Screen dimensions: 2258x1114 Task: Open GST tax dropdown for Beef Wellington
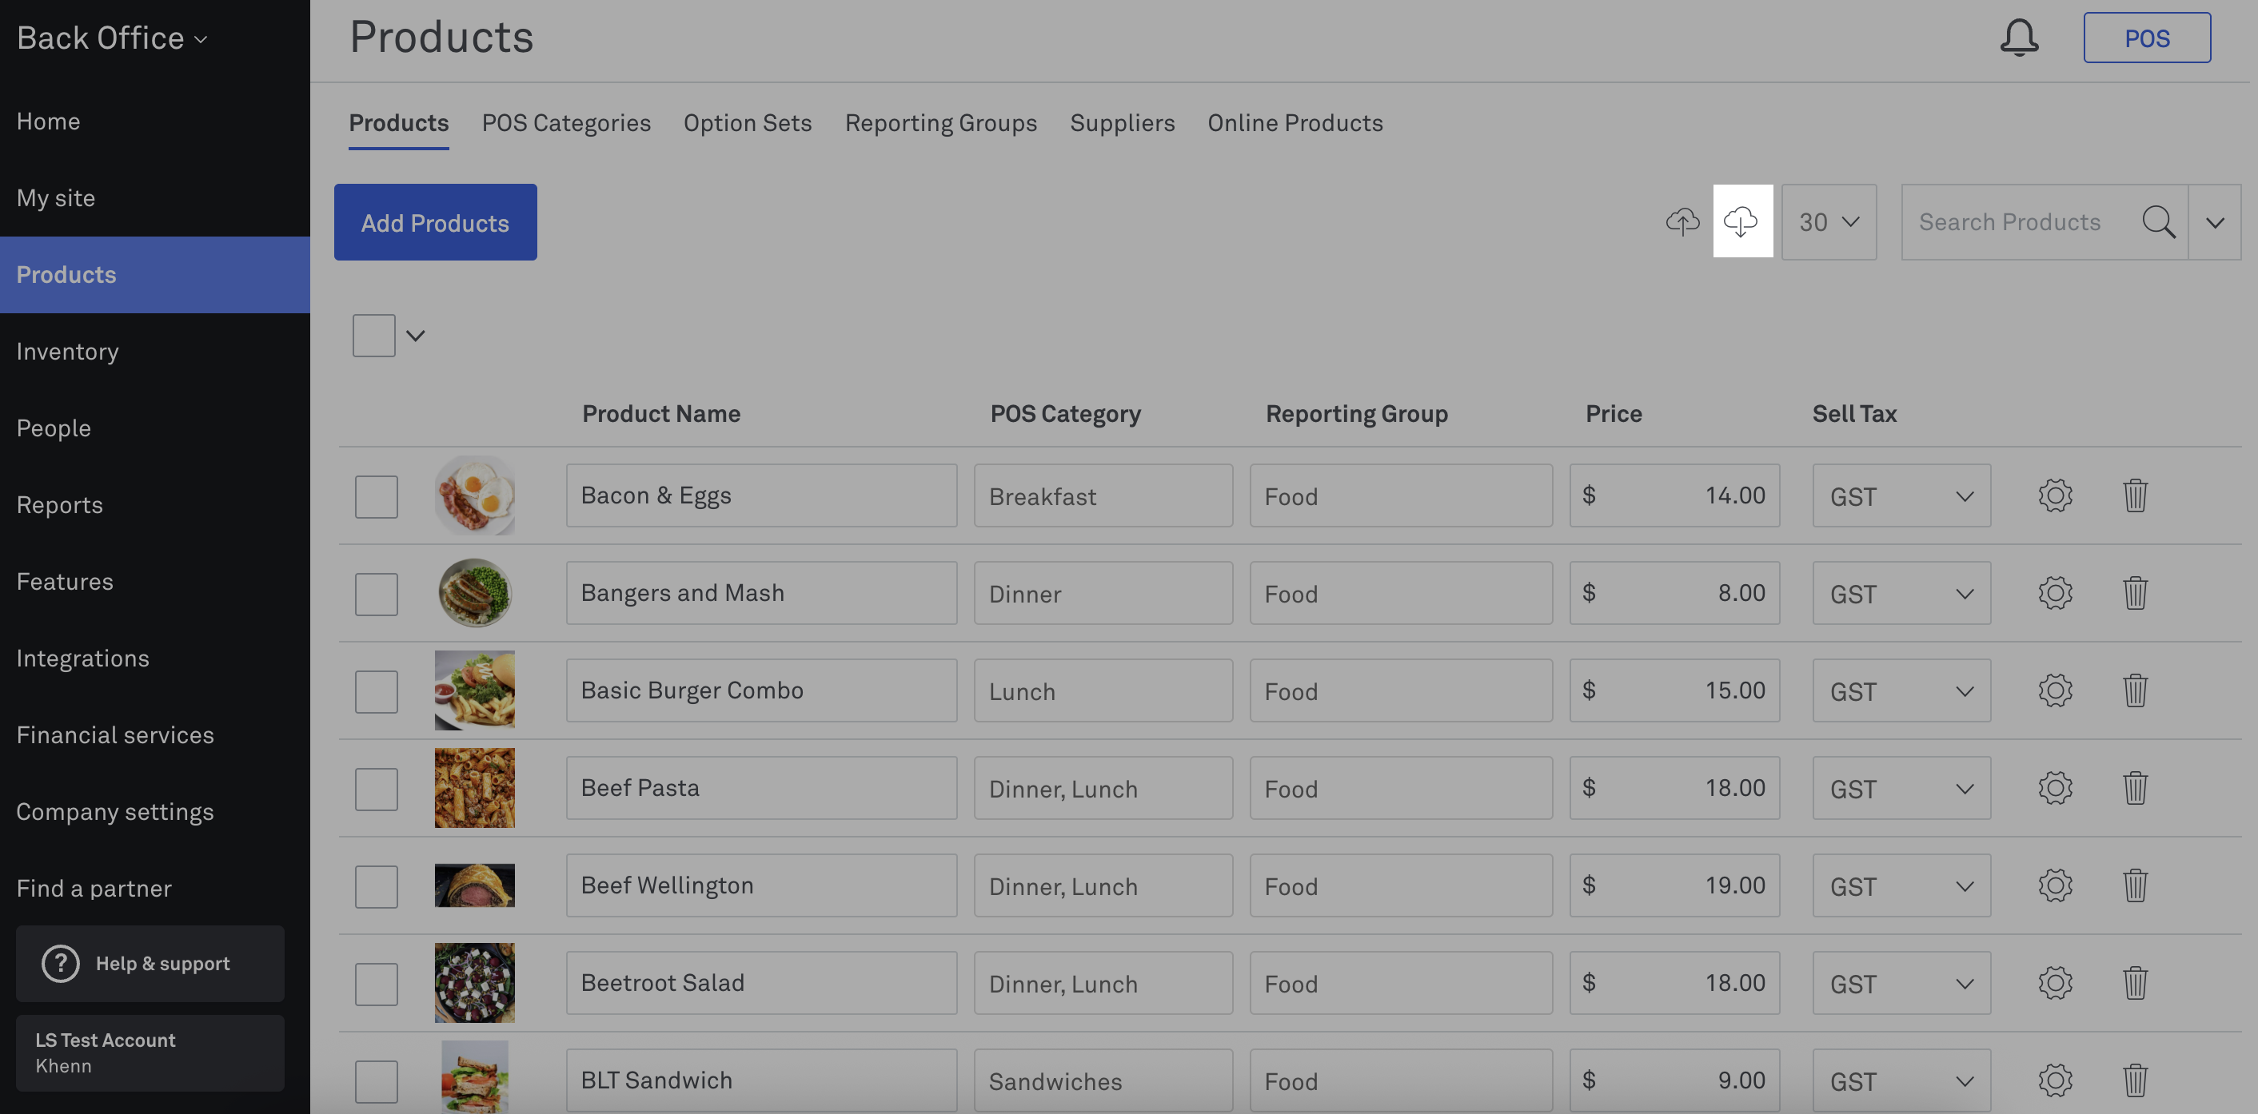click(x=1901, y=885)
